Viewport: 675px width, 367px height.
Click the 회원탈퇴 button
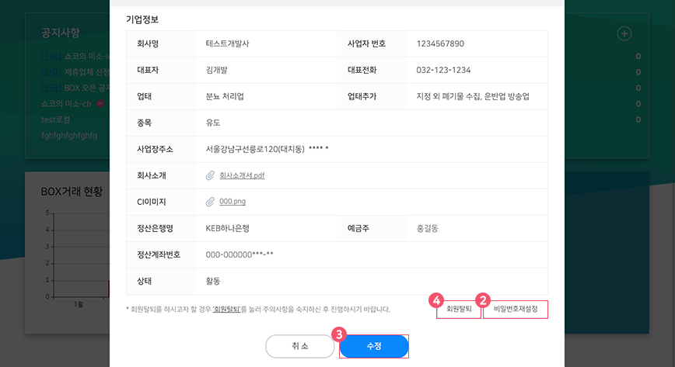pos(459,309)
